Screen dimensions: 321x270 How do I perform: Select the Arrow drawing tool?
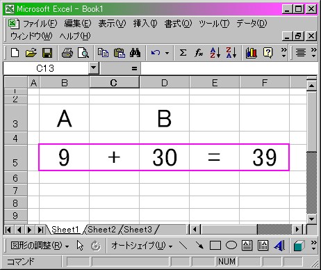(x=199, y=246)
